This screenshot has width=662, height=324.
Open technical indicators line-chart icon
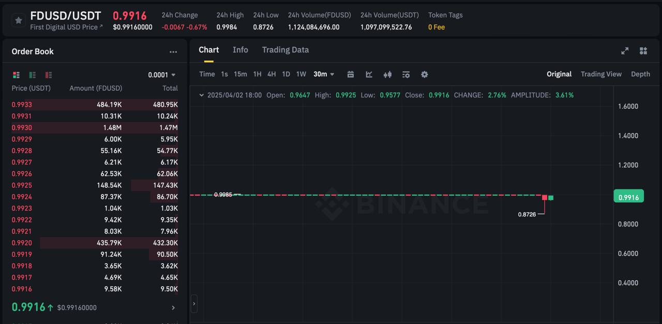[x=369, y=74]
